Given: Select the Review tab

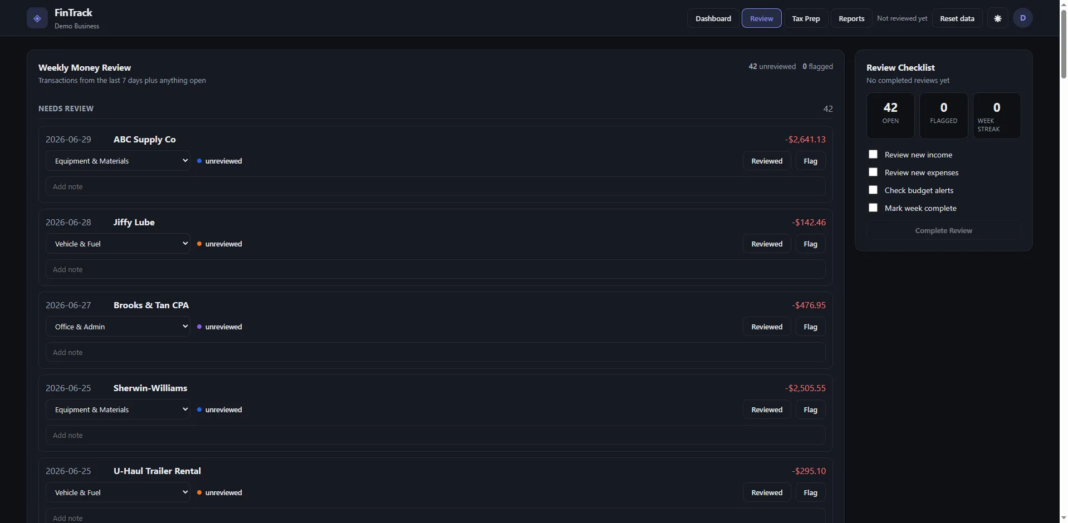Looking at the screenshot, I should pos(762,18).
